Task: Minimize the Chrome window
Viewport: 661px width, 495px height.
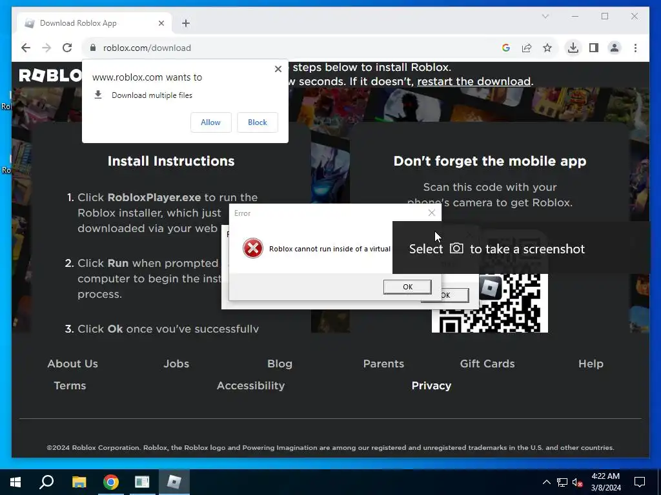Action: pyautogui.click(x=575, y=16)
